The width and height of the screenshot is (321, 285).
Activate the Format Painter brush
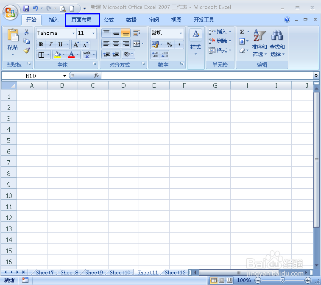tap(27, 50)
